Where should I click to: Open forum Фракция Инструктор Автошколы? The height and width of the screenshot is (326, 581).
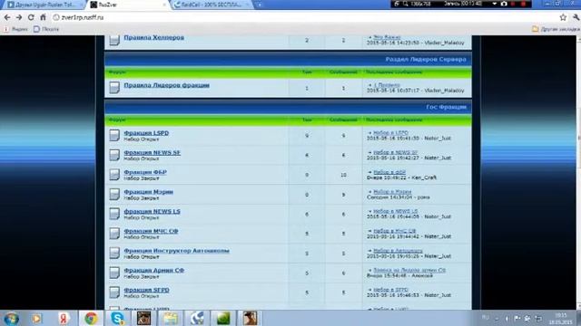pos(176,251)
